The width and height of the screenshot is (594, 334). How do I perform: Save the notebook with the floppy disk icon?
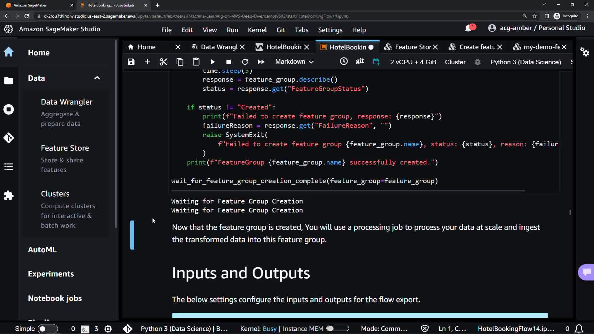131,62
